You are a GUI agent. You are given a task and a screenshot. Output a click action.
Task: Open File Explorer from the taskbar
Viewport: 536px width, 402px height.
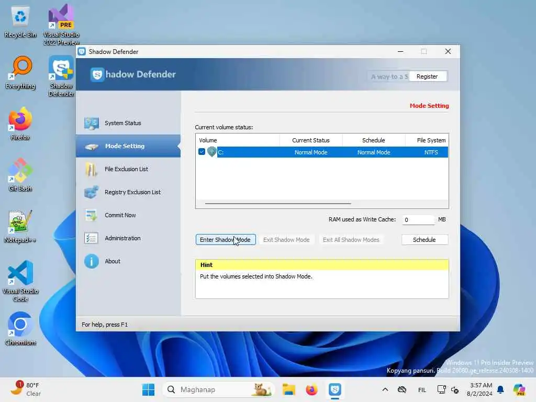pyautogui.click(x=289, y=389)
